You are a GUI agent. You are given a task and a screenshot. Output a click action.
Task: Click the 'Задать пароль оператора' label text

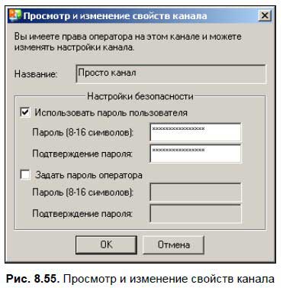coord(88,175)
